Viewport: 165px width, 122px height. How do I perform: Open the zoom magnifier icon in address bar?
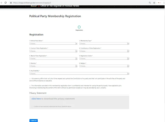[150, 3]
